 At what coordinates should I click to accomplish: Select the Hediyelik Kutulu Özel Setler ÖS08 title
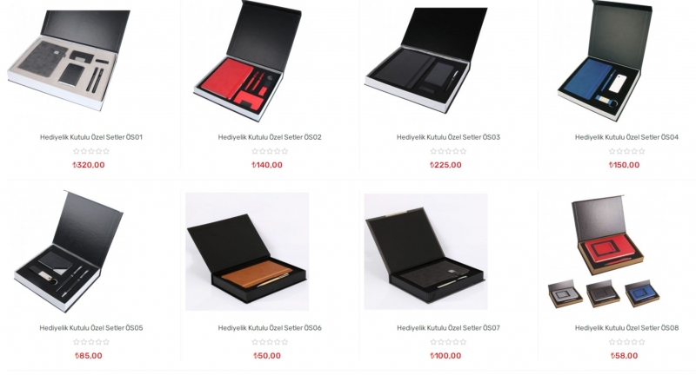[626, 328]
